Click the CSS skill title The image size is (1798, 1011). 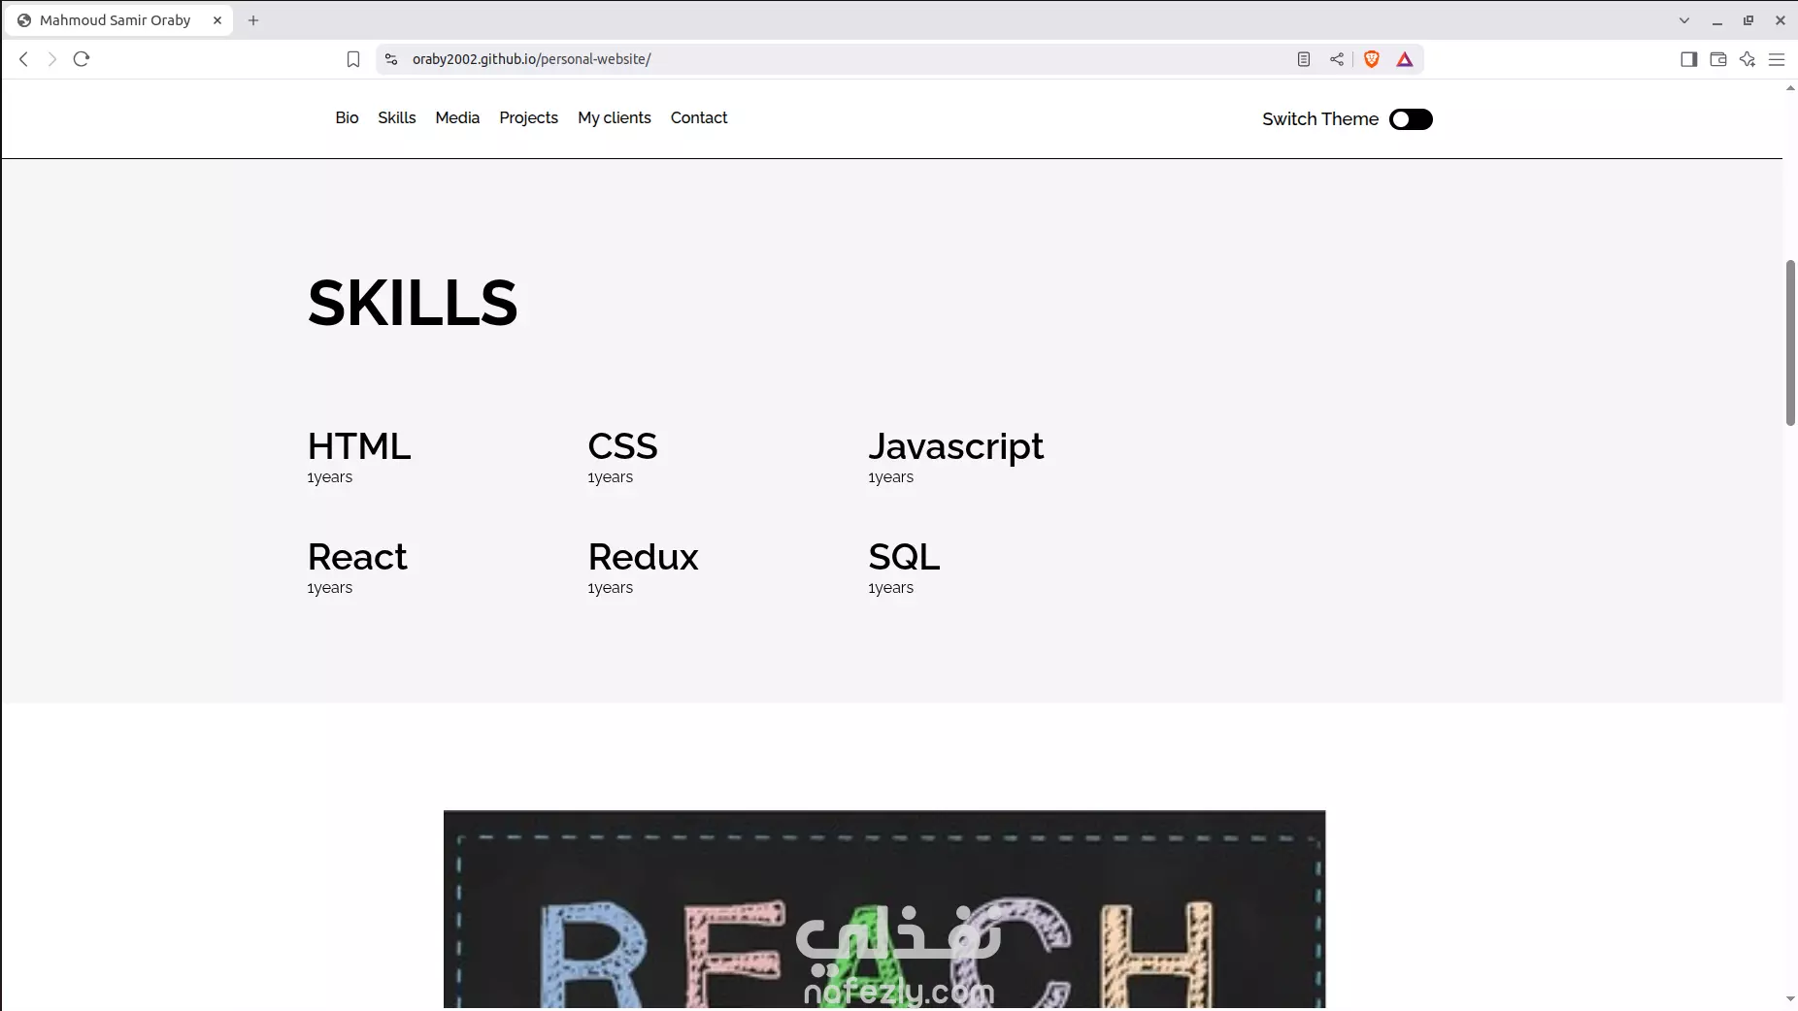click(x=622, y=446)
